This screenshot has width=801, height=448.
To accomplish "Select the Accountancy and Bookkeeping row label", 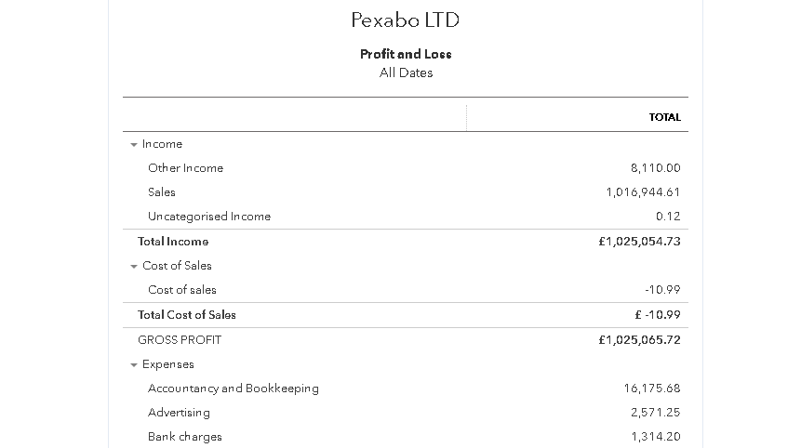I will 233,389.
